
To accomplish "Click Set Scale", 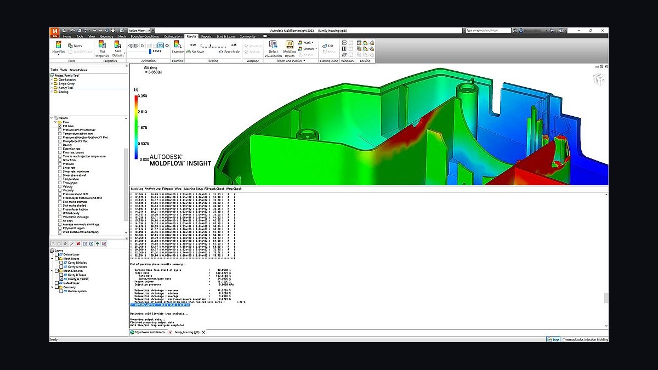I will [x=195, y=52].
